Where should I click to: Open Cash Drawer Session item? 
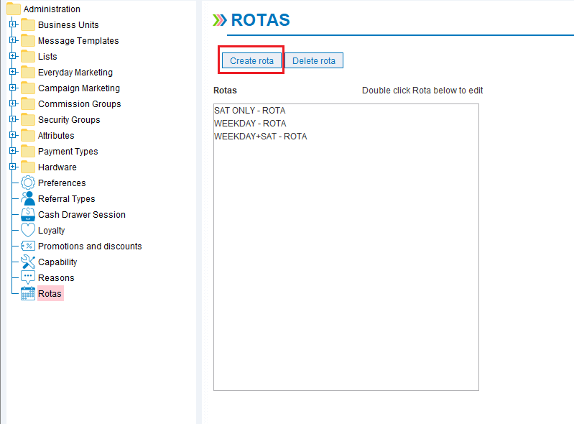point(82,215)
